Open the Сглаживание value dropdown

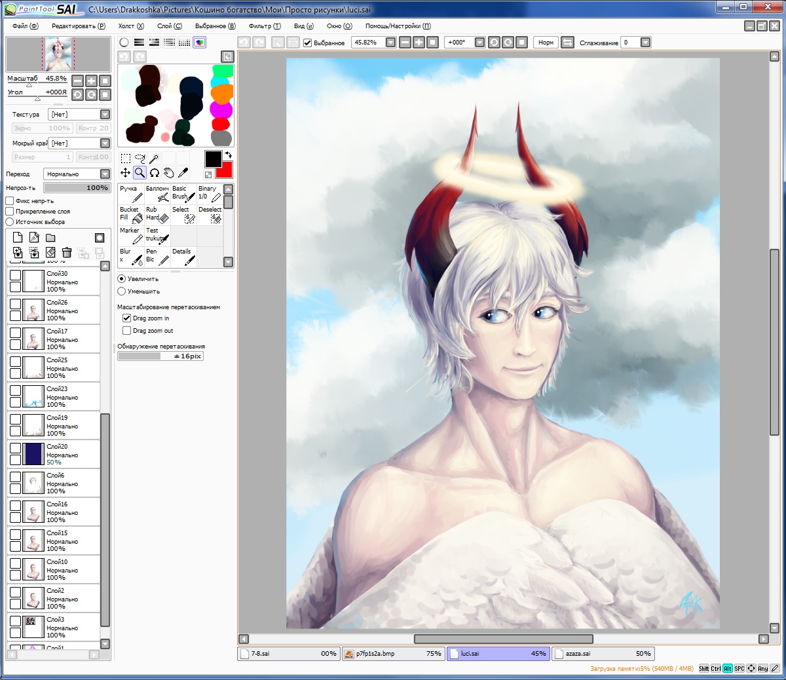(x=645, y=43)
